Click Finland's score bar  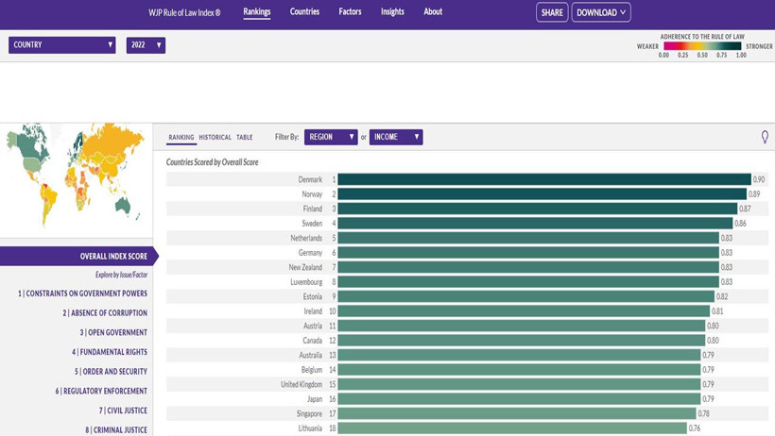coord(537,209)
